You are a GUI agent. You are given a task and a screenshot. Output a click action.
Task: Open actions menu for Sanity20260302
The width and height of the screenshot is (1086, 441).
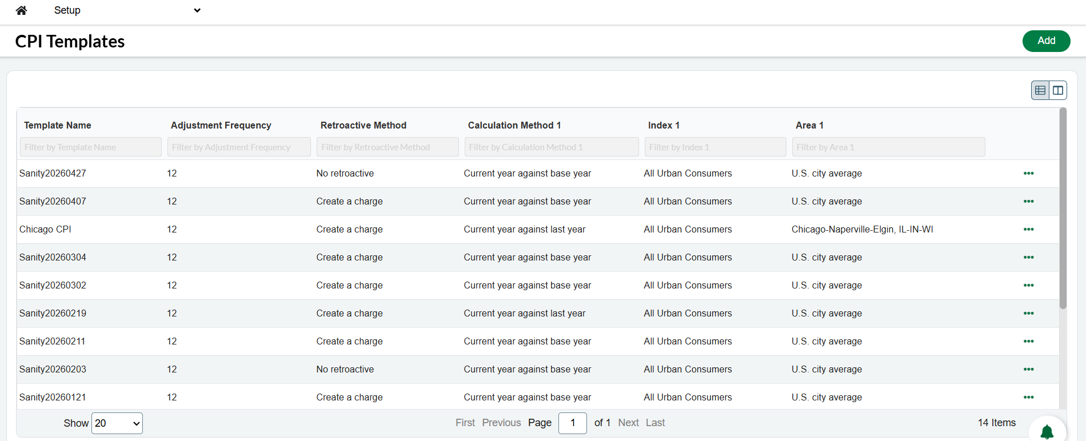pos(1028,286)
